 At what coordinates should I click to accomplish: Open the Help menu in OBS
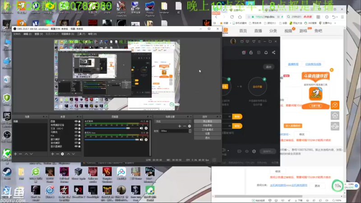point(93,34)
